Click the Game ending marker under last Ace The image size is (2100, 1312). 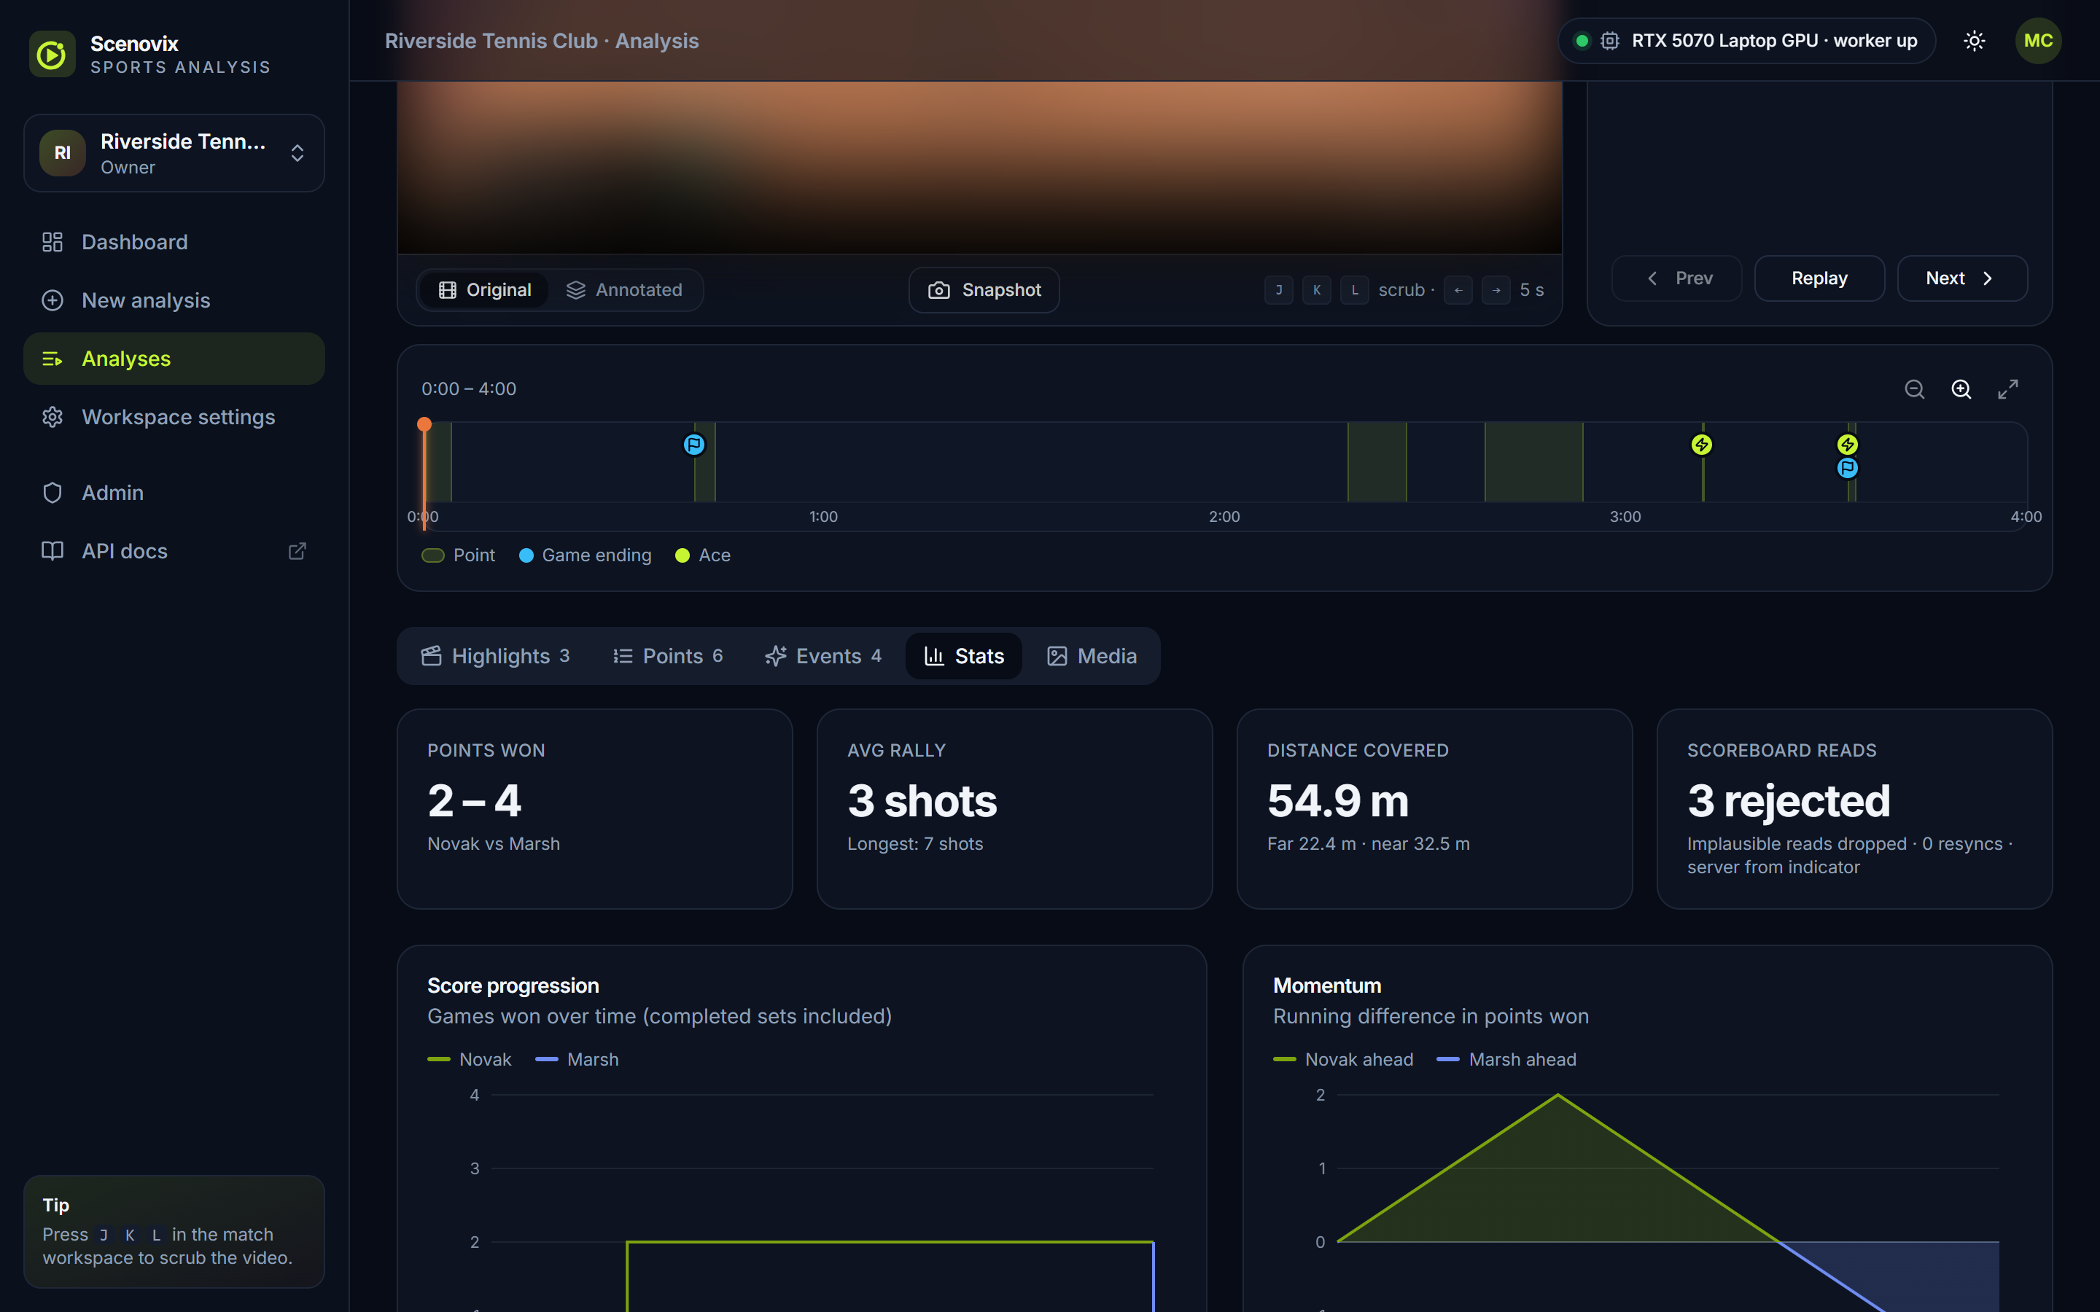[x=1848, y=469]
